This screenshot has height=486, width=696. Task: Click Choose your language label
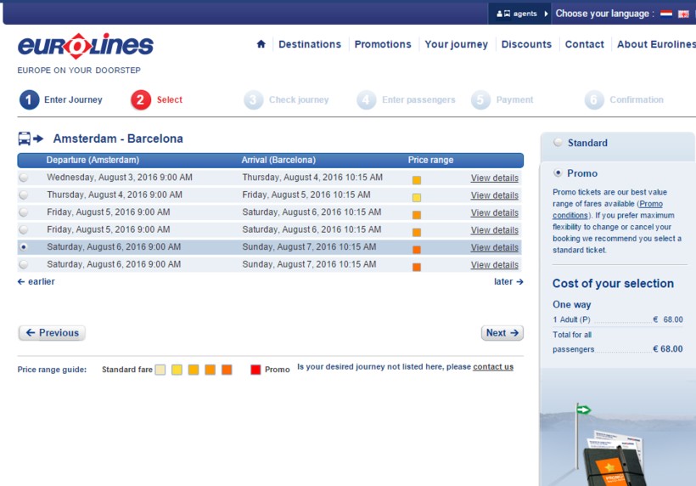click(x=604, y=14)
